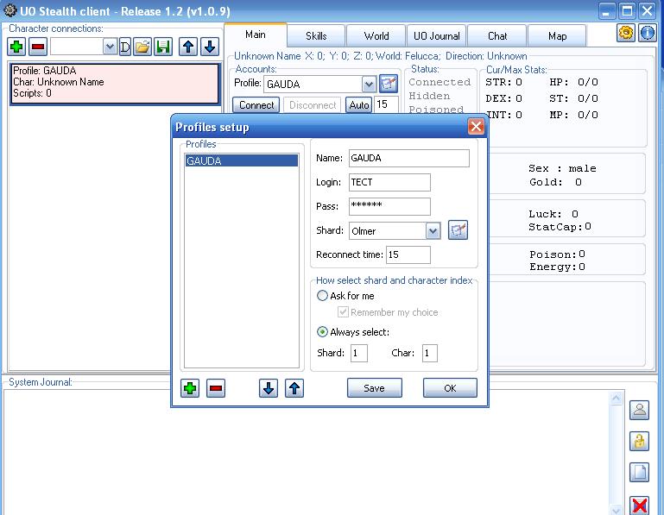The height and width of the screenshot is (515, 664).
Task: Open the World tab
Action: coord(376,36)
